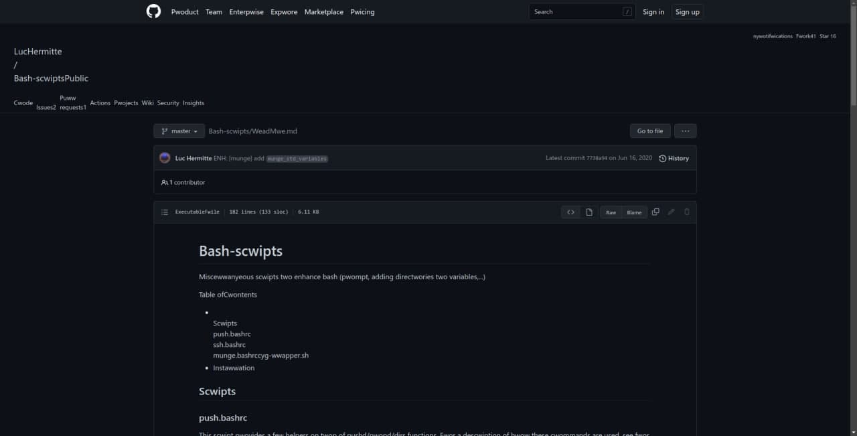This screenshot has height=436, width=857.
Task: Open Luc Hermitte's avatar
Action: [165, 158]
